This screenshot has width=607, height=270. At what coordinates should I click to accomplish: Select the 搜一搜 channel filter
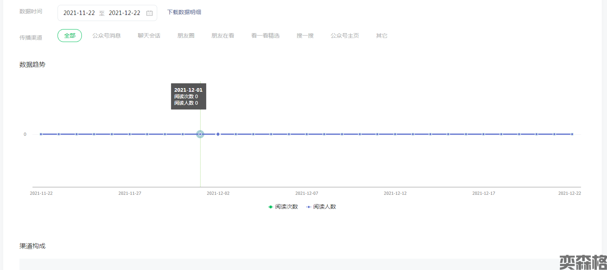(305, 36)
